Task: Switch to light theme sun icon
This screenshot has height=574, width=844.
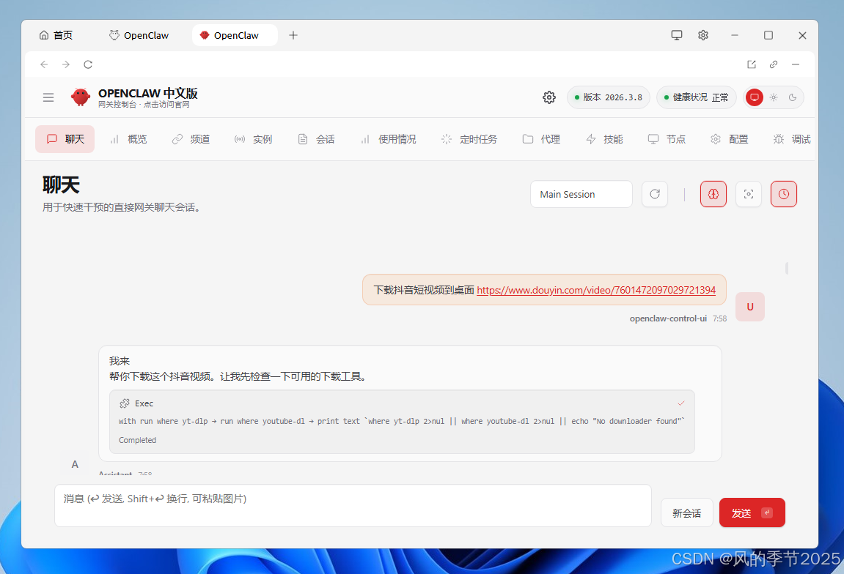Action: (774, 97)
